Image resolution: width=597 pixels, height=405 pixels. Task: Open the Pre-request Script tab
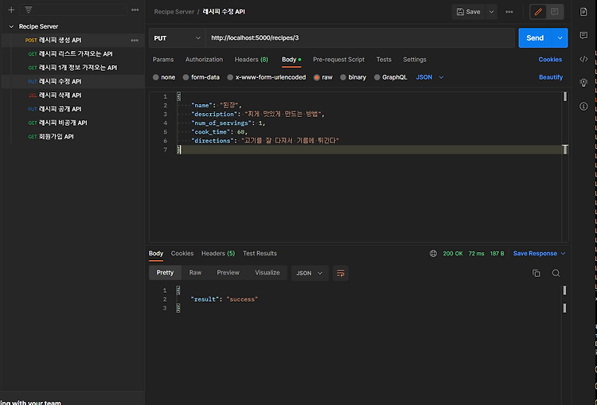pyautogui.click(x=338, y=60)
